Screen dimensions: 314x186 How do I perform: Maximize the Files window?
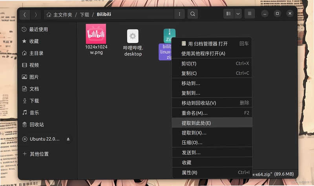[277, 14]
